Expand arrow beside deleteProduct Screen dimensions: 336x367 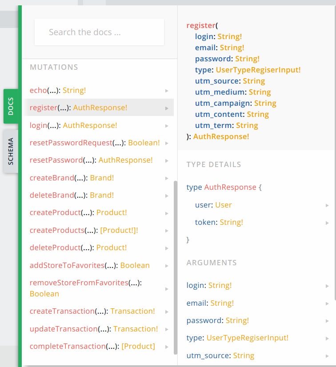pos(167,248)
